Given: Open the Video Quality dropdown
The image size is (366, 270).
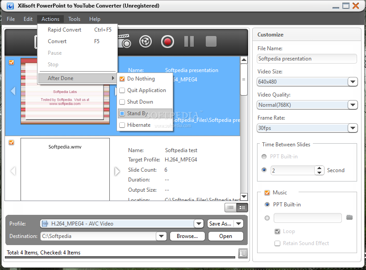Looking at the screenshot, I should pyautogui.click(x=353, y=105).
